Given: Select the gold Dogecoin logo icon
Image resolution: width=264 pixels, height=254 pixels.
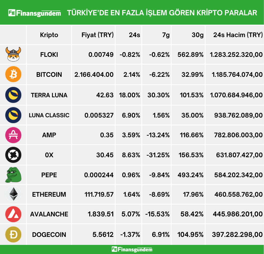Looking at the screenshot, I should click(x=13, y=235).
